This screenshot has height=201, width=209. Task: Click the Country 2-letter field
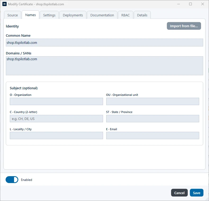[56, 119]
